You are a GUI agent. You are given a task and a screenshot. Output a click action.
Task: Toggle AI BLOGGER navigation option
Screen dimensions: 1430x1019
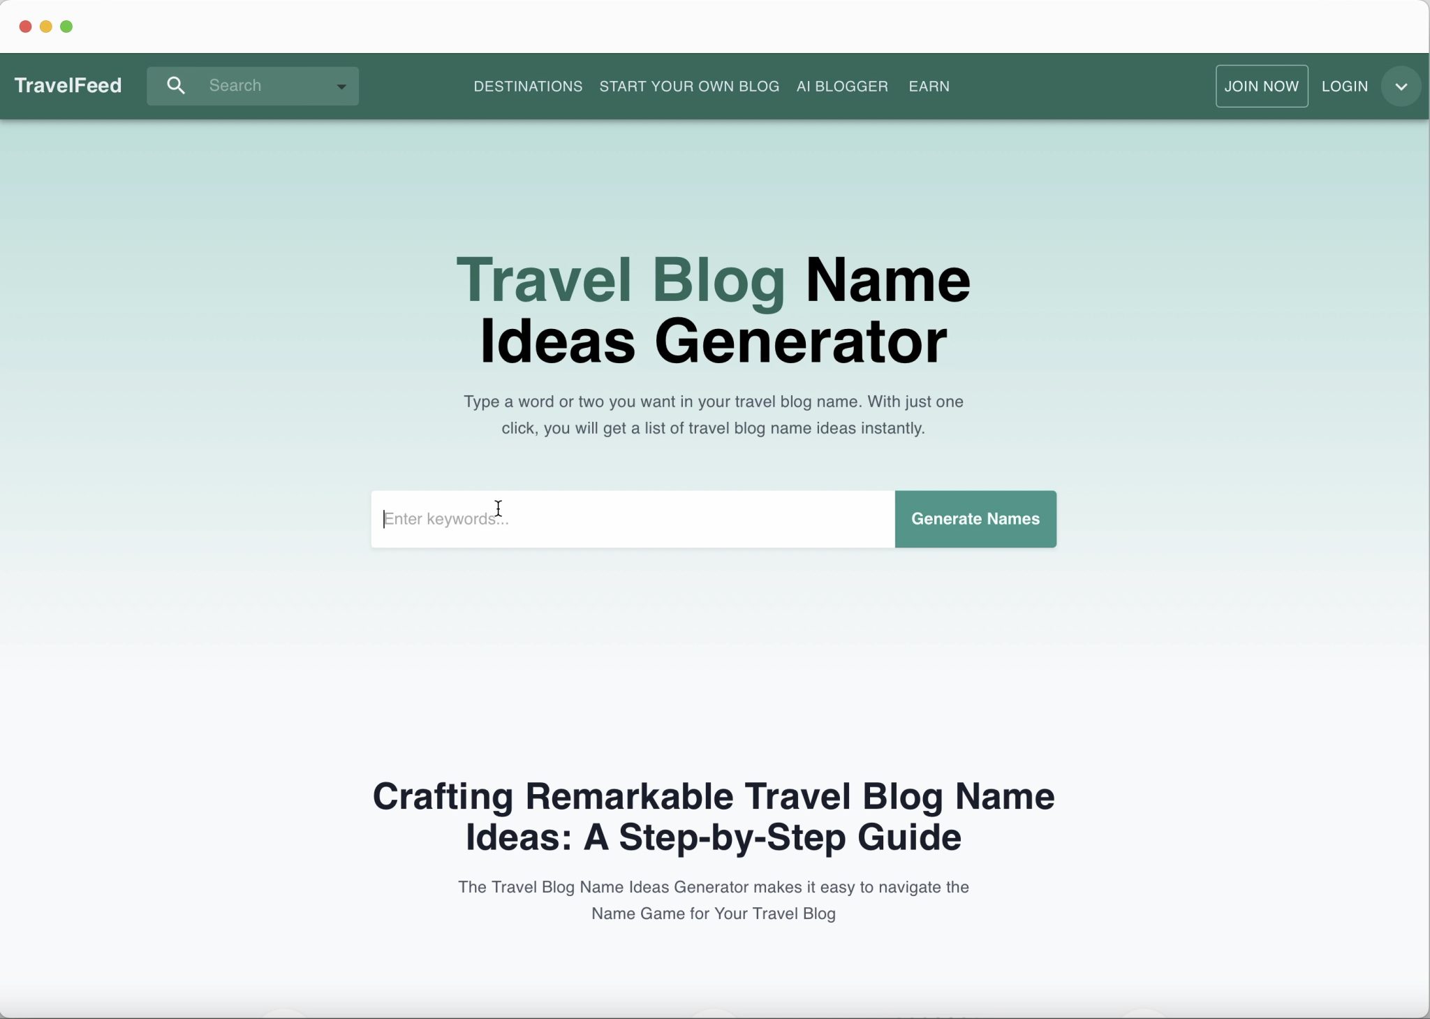click(x=841, y=85)
